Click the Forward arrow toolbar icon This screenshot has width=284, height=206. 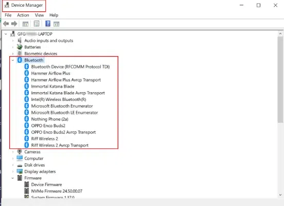tap(14, 24)
